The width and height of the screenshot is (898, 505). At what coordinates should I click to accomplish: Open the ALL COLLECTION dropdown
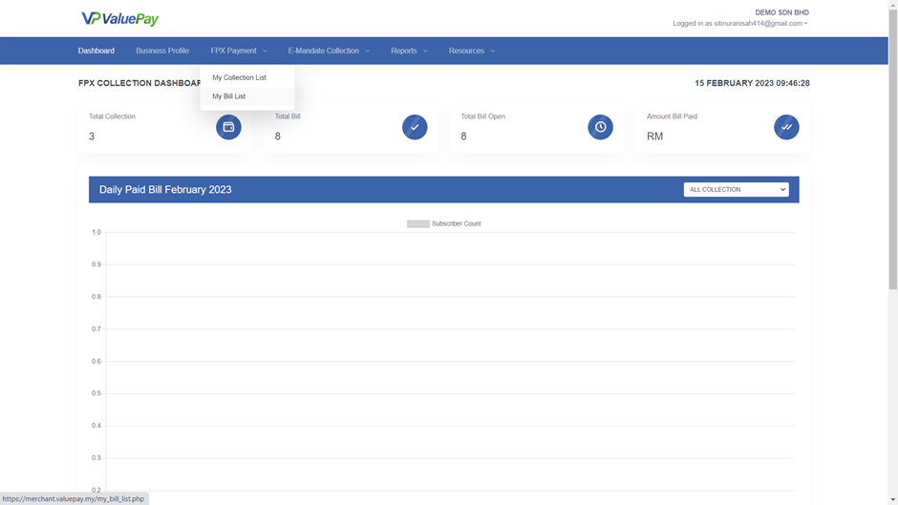(x=736, y=190)
